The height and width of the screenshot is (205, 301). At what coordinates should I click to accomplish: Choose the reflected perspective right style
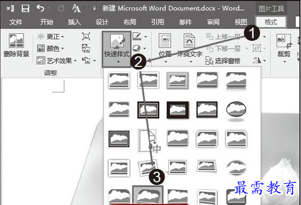click(x=178, y=197)
